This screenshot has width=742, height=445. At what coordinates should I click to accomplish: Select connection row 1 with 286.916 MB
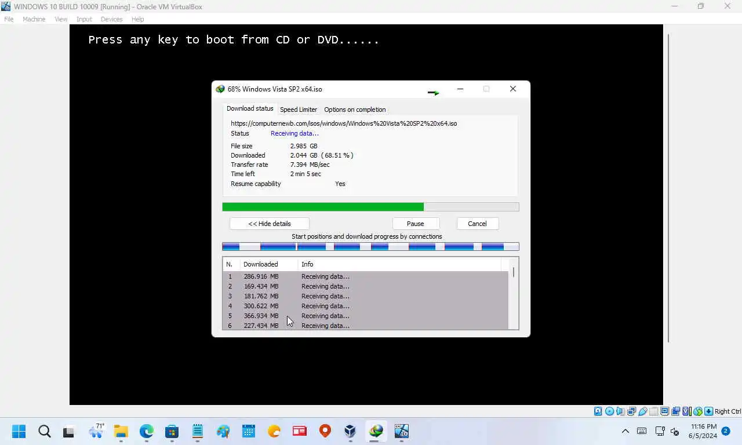click(365, 276)
